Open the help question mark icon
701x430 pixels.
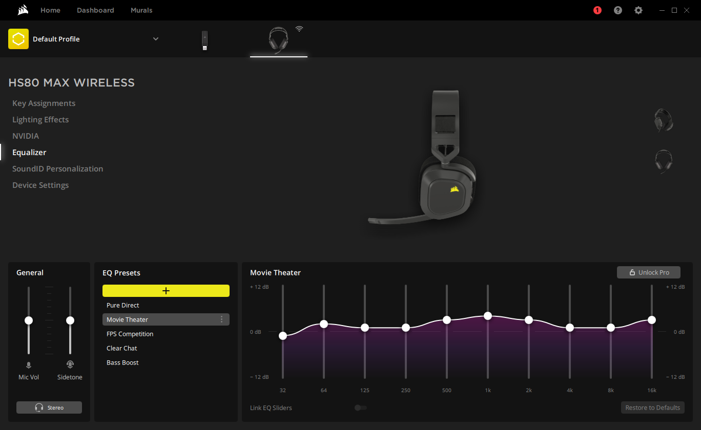coord(618,10)
